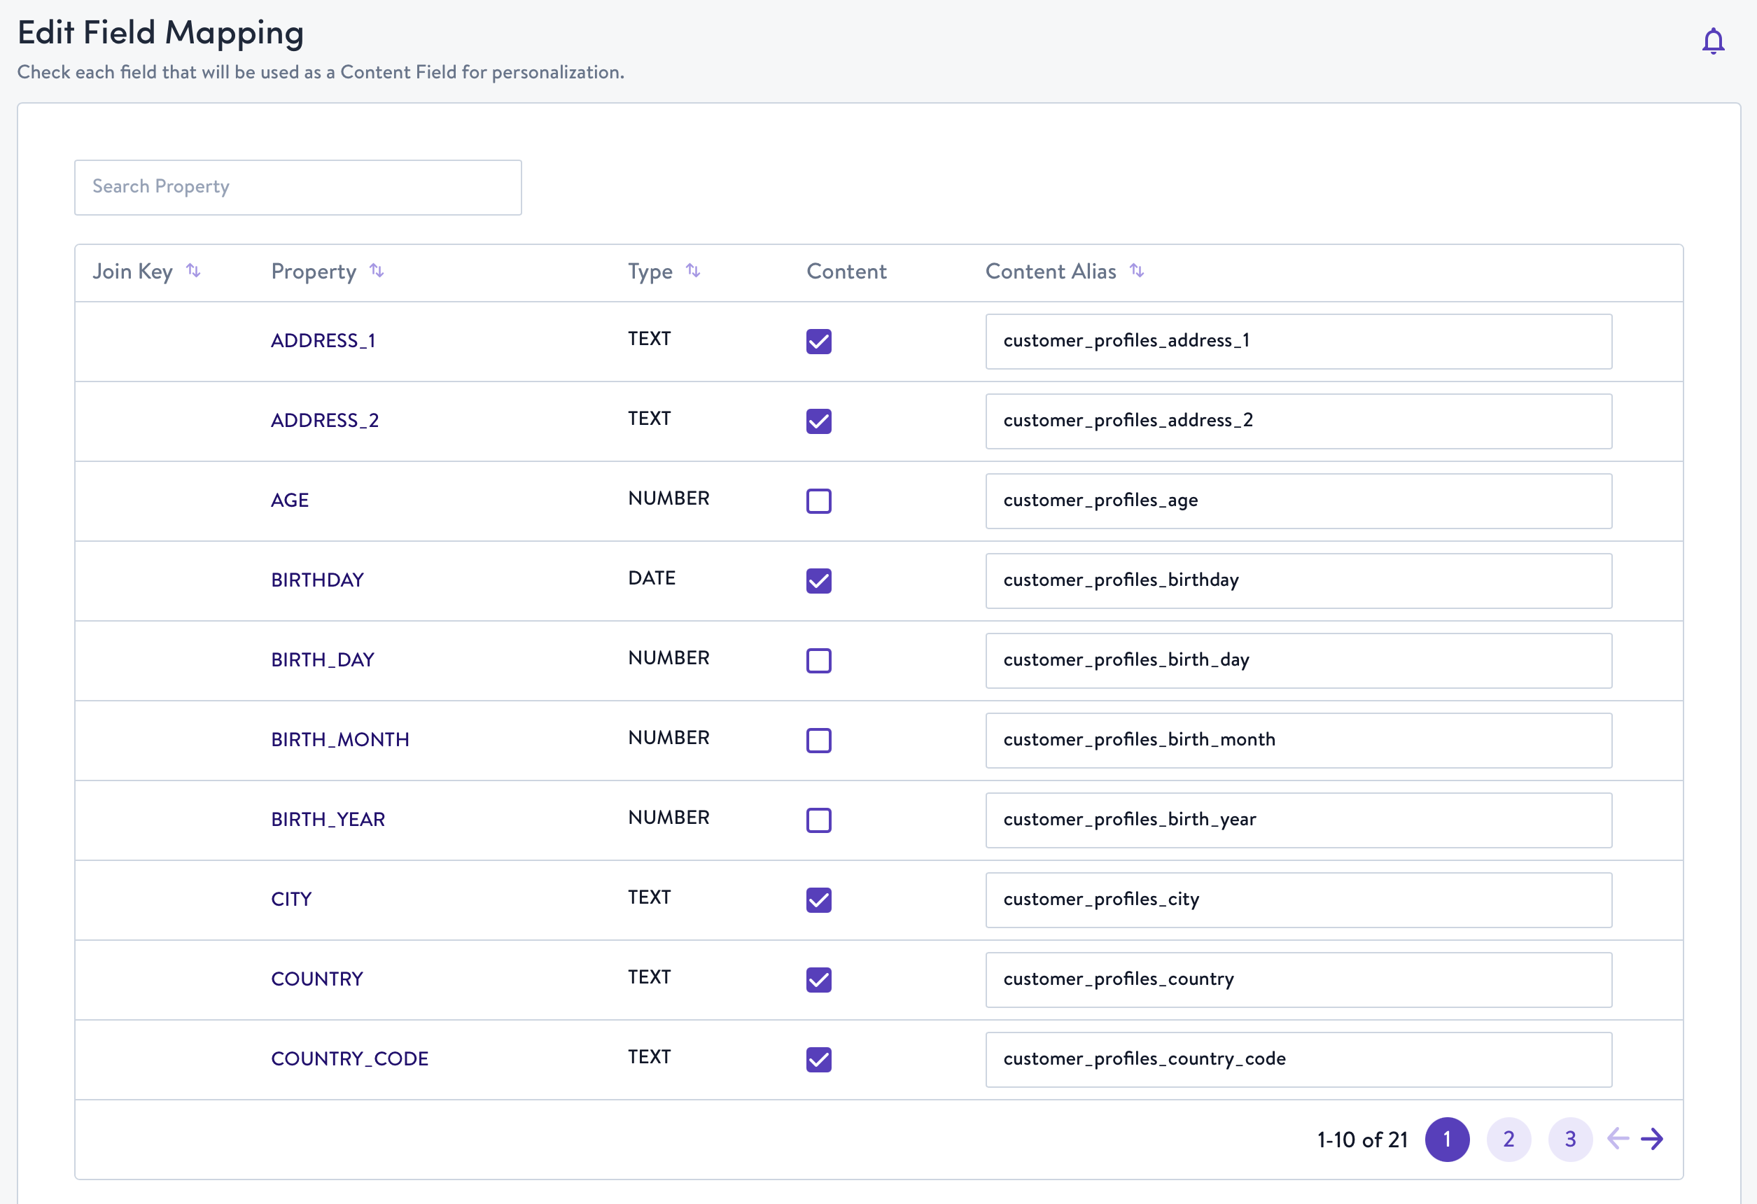Click the Search Property field
Image resolution: width=1757 pixels, height=1204 pixels.
point(298,188)
